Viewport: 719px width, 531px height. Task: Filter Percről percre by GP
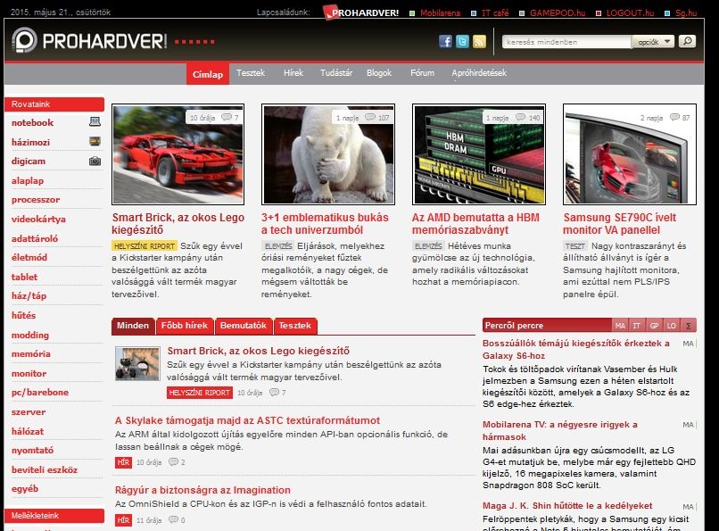pos(655,325)
